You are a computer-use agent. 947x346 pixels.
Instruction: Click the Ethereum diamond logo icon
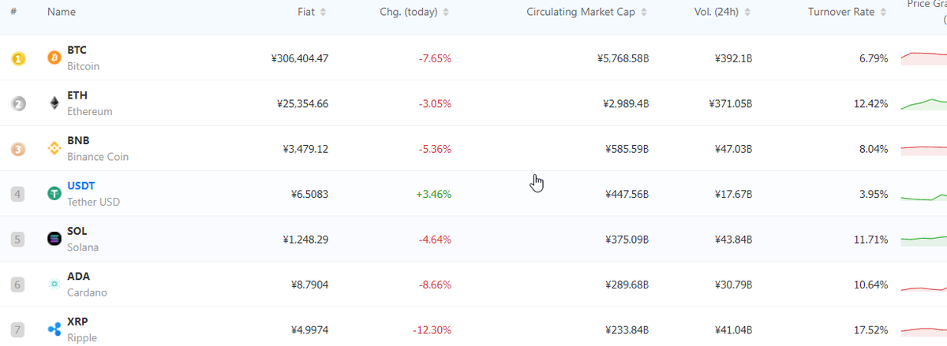[x=54, y=103]
